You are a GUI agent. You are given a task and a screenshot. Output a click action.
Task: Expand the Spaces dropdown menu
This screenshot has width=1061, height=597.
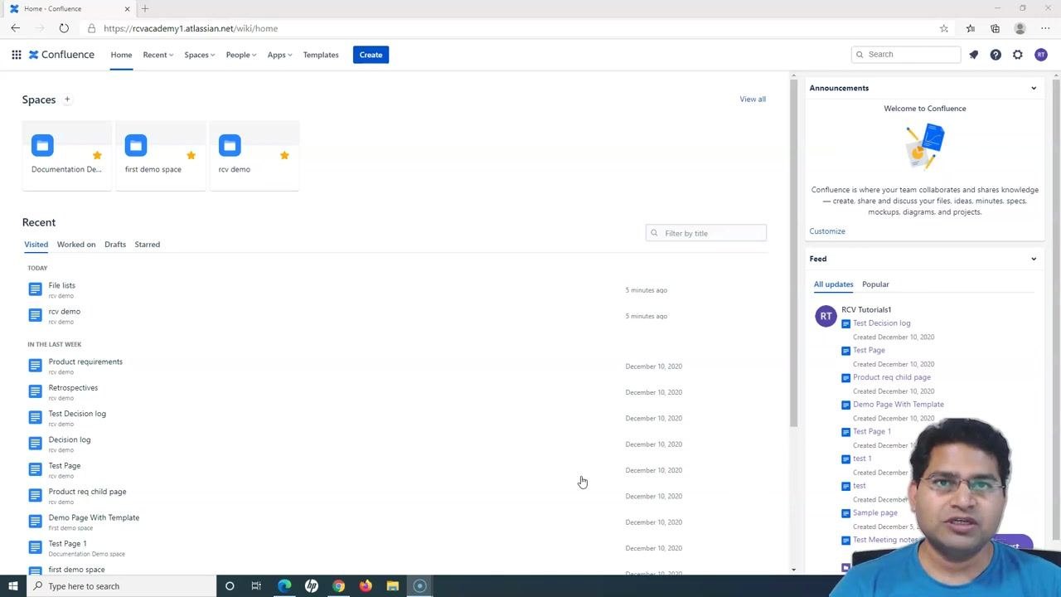(x=199, y=55)
